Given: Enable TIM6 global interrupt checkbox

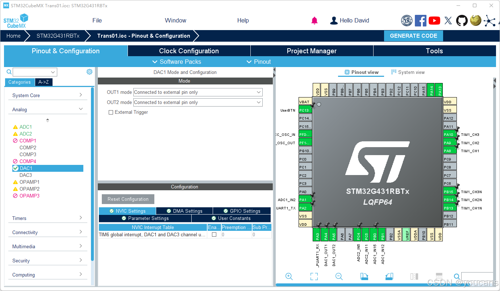Looking at the screenshot, I should [214, 234].
